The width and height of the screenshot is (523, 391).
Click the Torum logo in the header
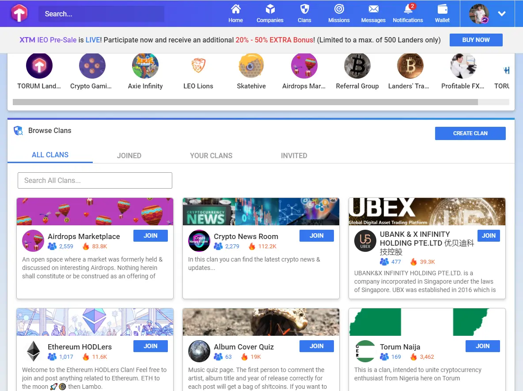pos(19,13)
